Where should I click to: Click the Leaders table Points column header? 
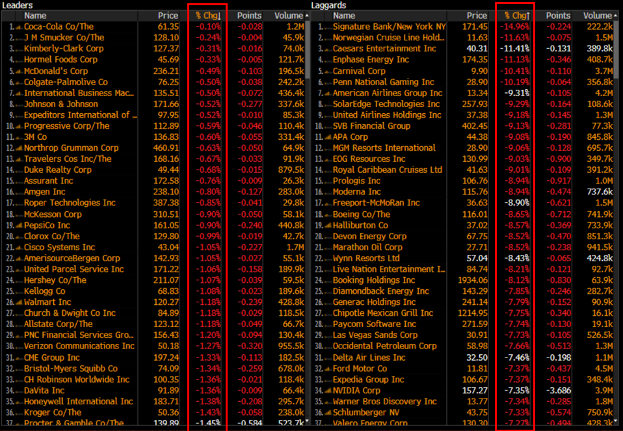click(x=249, y=16)
